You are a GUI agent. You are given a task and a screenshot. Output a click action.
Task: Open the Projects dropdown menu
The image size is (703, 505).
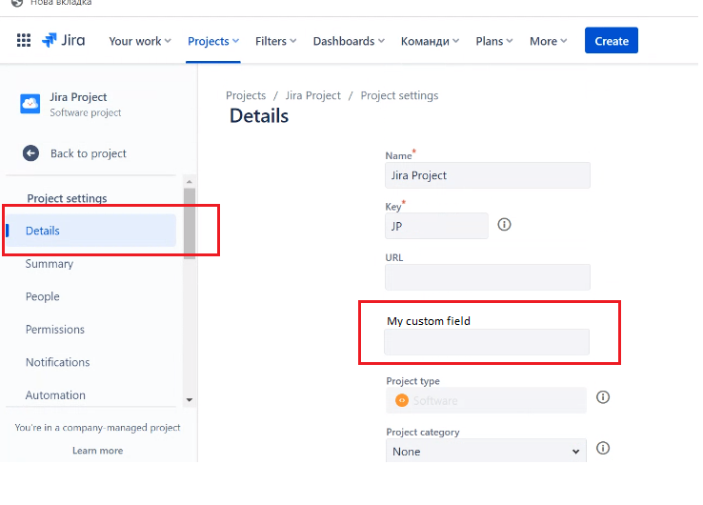click(213, 41)
